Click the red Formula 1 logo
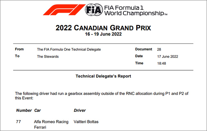 64,10
